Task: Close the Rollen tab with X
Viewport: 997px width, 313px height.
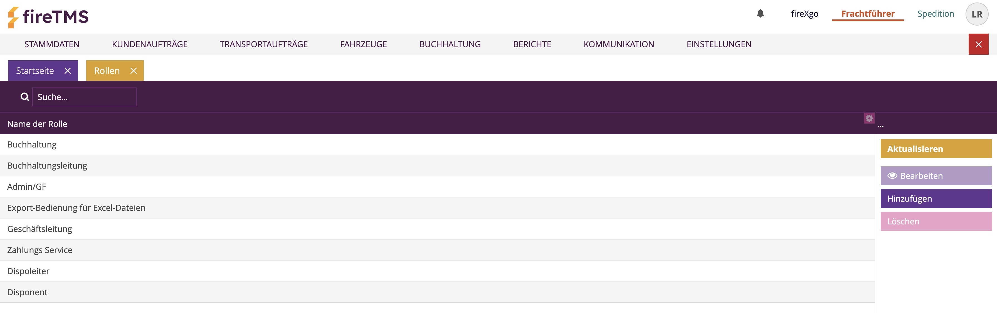Action: coord(134,71)
